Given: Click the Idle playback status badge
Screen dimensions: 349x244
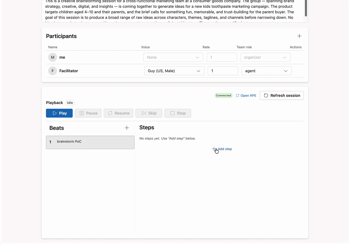Looking at the screenshot, I should pos(70,103).
